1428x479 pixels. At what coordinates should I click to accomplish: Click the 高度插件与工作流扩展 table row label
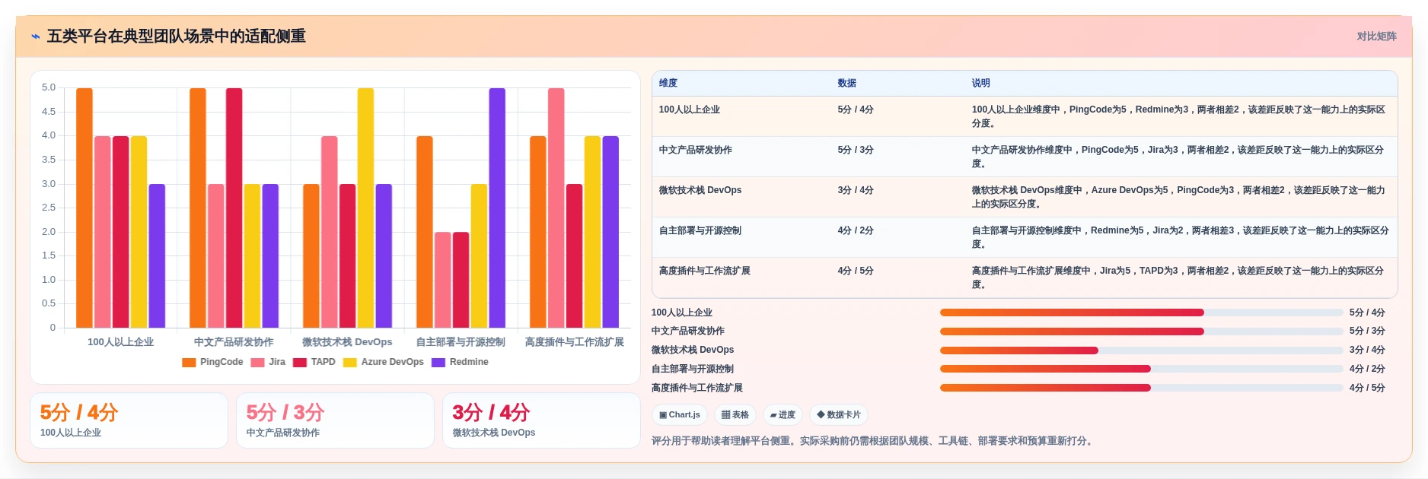click(705, 271)
